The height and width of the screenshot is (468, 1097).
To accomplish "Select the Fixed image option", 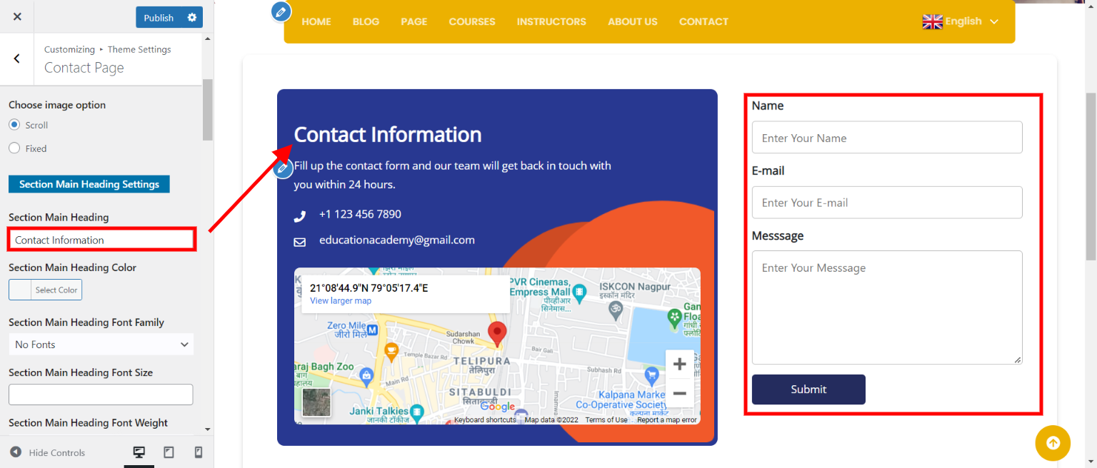I will pyautogui.click(x=14, y=148).
